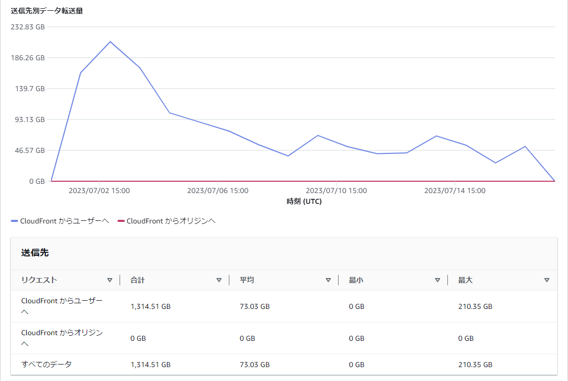Click the 2023/07/14 15:00 x-axis tick label
Screen dimensions: 568x381
point(455,190)
